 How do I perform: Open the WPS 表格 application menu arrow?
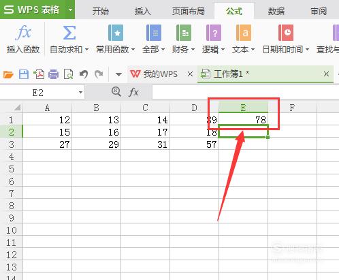[x=70, y=10]
